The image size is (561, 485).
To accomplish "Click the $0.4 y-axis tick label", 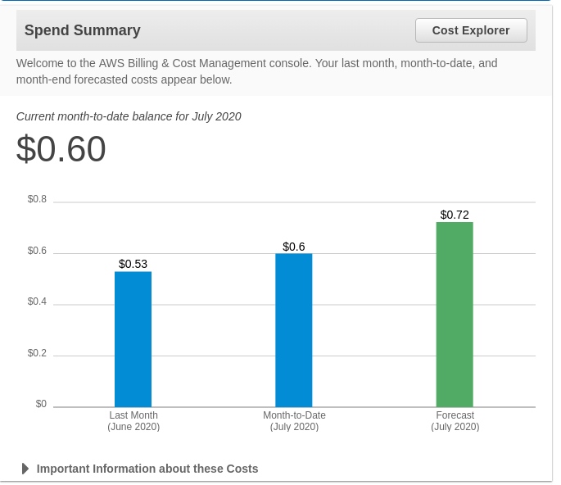I will click(x=37, y=301).
